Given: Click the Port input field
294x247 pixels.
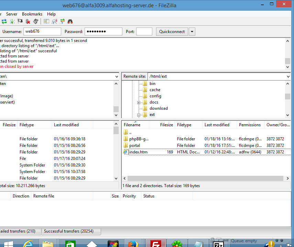Looking at the screenshot, I should pyautogui.click(x=144, y=32).
